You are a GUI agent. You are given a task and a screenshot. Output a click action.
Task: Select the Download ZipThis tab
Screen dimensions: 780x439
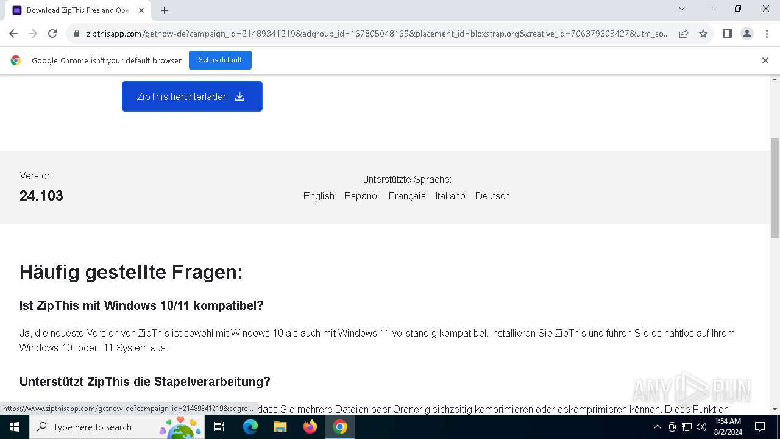tap(78, 10)
